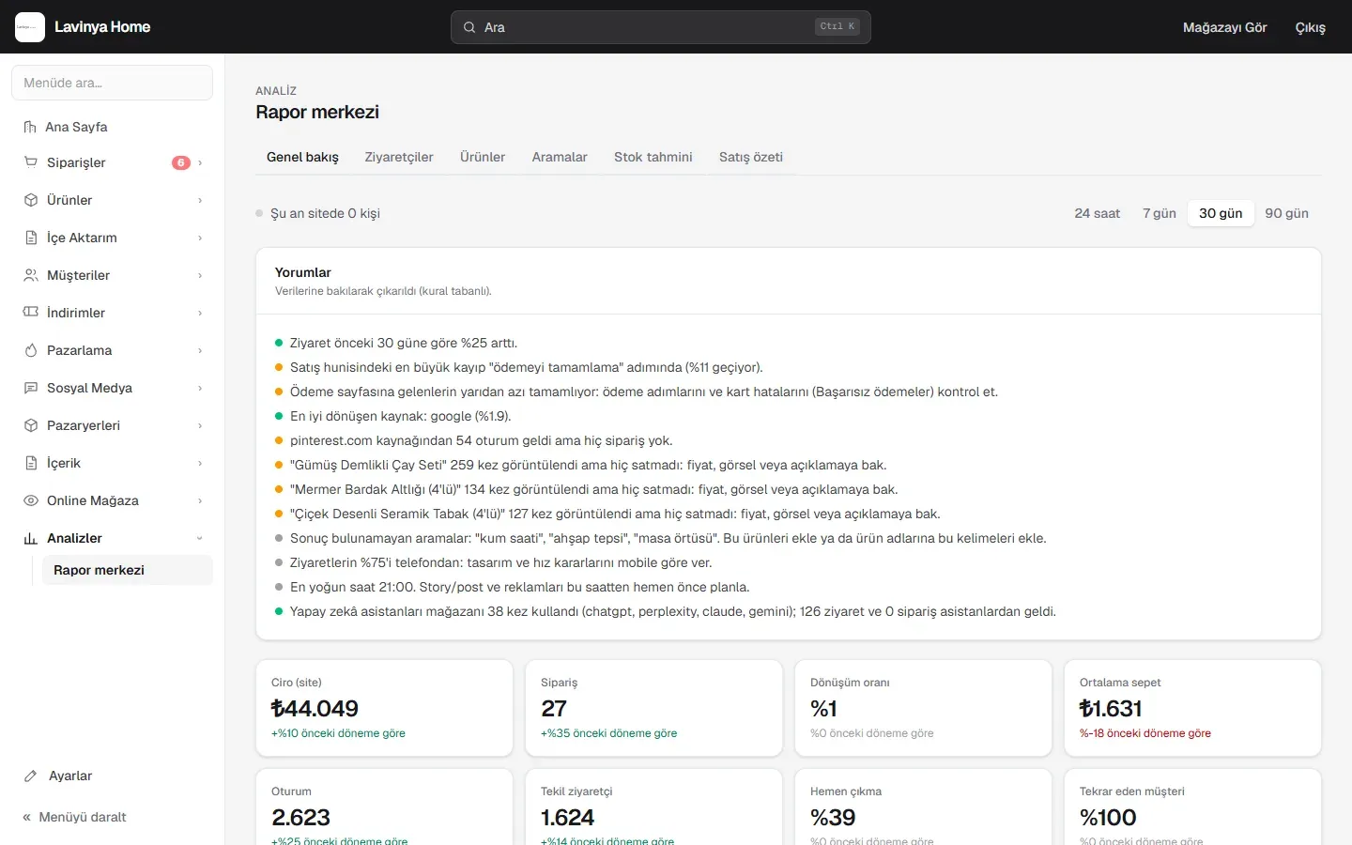Click the Ortalama sepet ₺1.631 value

[x=1111, y=708]
